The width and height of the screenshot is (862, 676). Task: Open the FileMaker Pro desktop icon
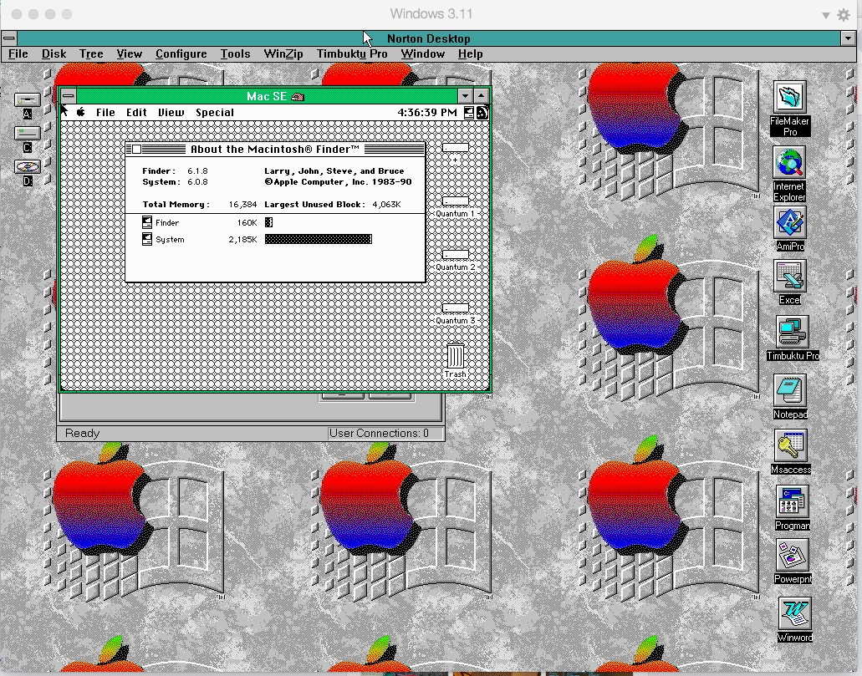click(x=790, y=97)
